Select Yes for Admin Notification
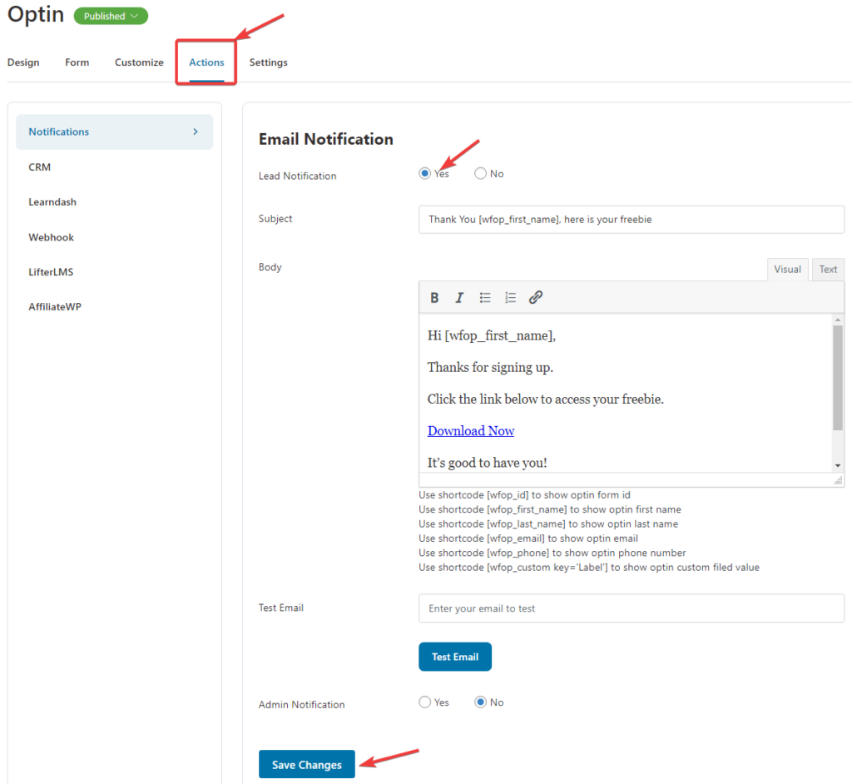Viewport: 852px width, 784px height. pos(425,702)
